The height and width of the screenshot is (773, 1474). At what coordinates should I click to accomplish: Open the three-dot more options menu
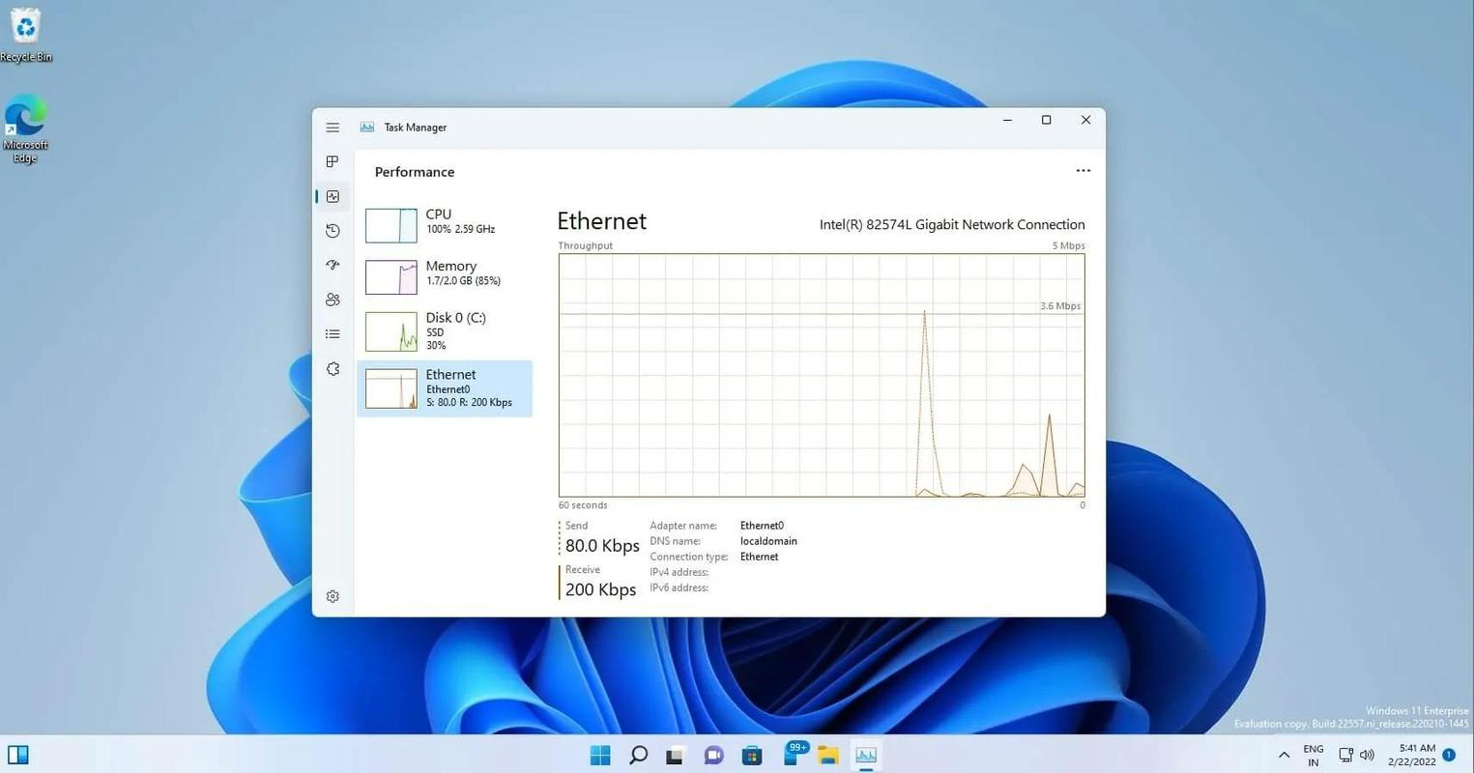click(1083, 171)
